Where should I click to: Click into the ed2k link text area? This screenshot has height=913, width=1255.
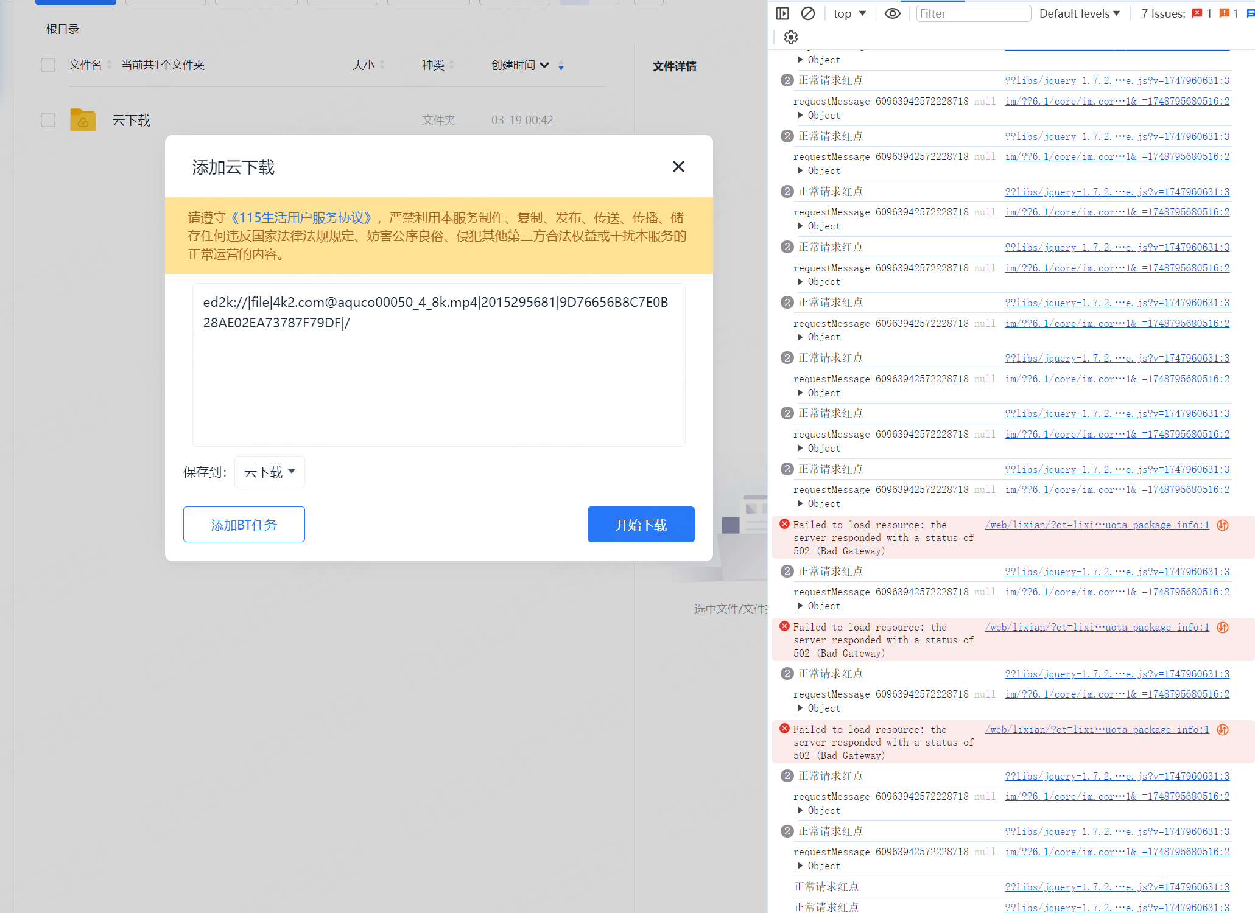(x=438, y=365)
